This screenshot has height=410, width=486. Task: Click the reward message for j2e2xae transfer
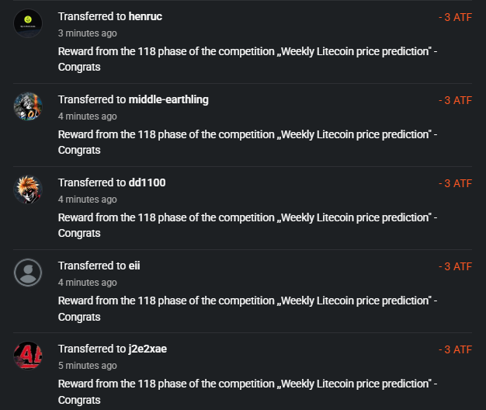pyautogui.click(x=248, y=391)
